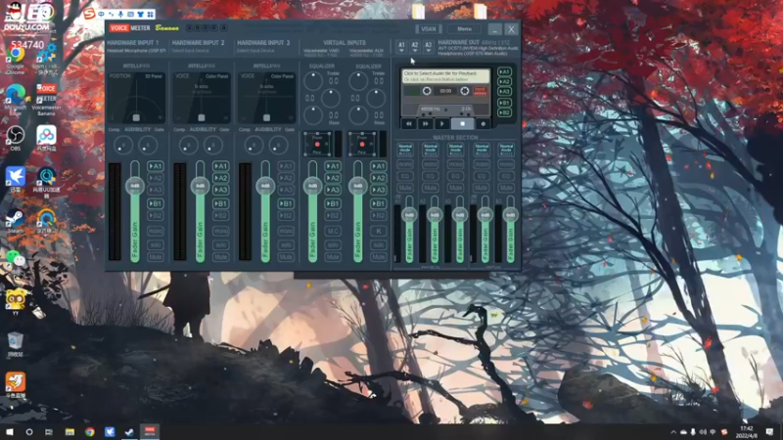Open Google Chrome desktop shortcut
Screen dimensions: 783x440
point(15,60)
